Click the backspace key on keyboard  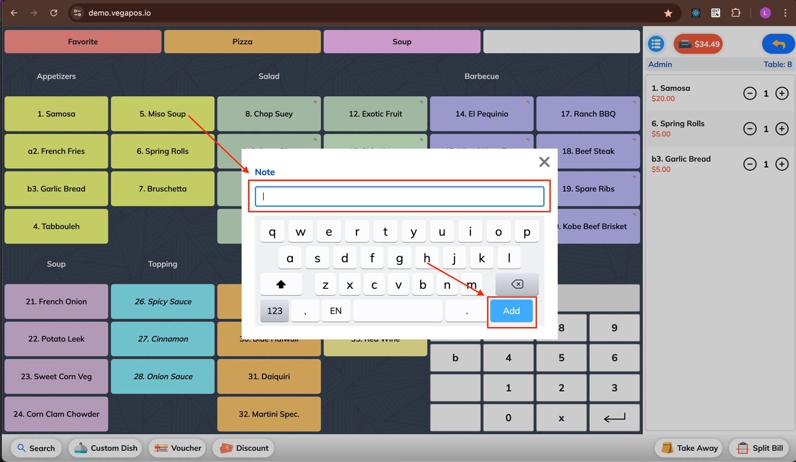point(517,284)
